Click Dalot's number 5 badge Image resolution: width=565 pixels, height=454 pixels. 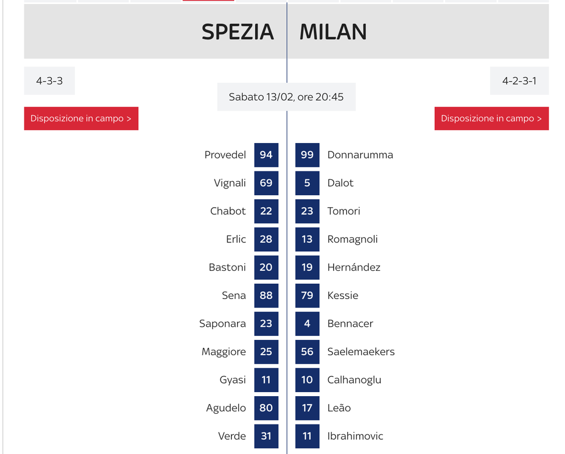[308, 183]
